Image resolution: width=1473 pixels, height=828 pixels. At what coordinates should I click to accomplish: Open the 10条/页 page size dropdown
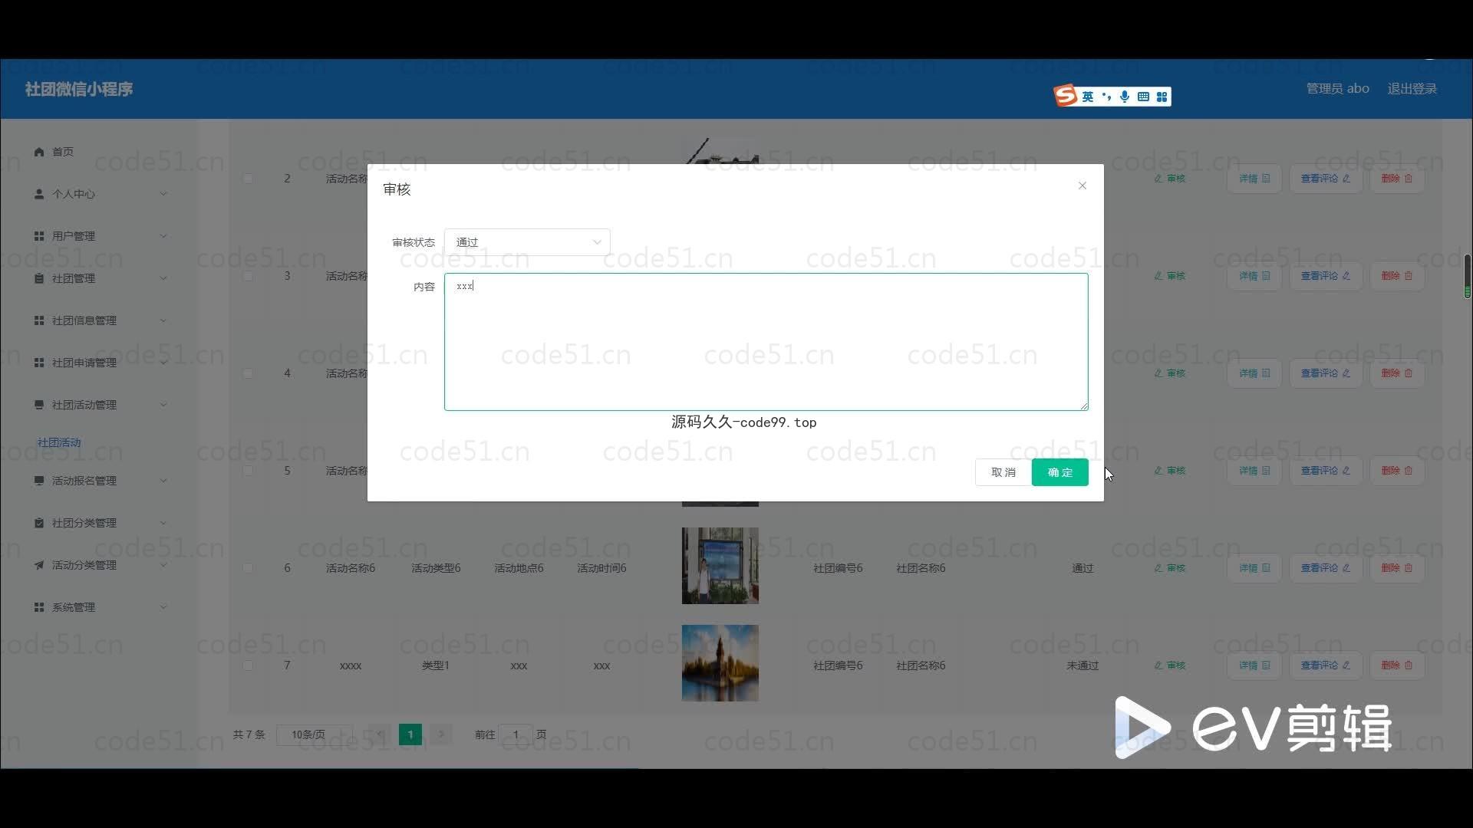click(x=315, y=734)
